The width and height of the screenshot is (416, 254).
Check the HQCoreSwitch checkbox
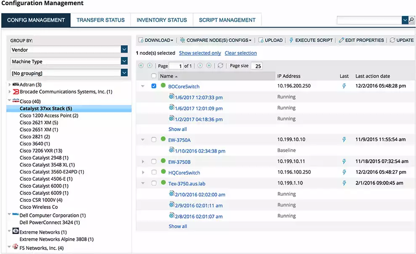pyautogui.click(x=154, y=172)
